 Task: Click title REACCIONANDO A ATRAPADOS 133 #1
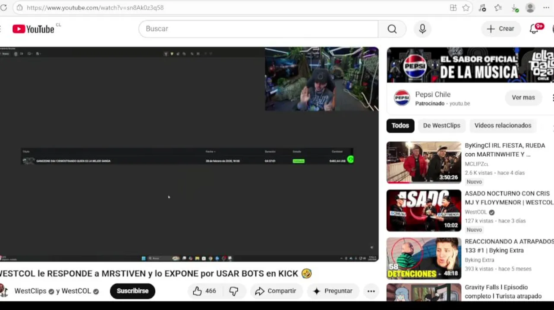tap(509, 246)
